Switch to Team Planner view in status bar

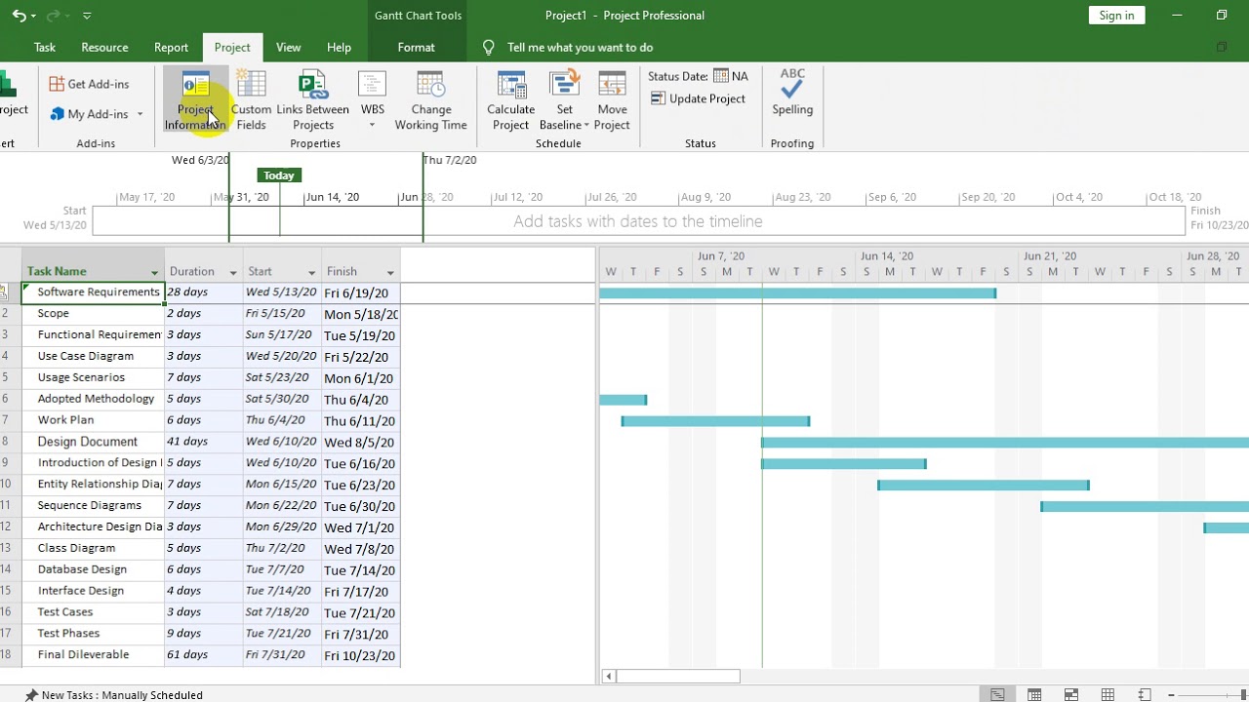point(1071,695)
